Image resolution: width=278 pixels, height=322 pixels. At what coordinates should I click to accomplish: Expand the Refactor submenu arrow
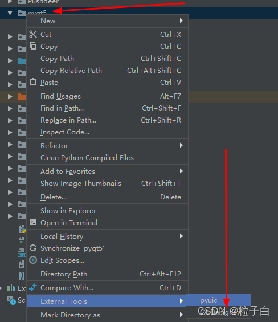(181, 145)
